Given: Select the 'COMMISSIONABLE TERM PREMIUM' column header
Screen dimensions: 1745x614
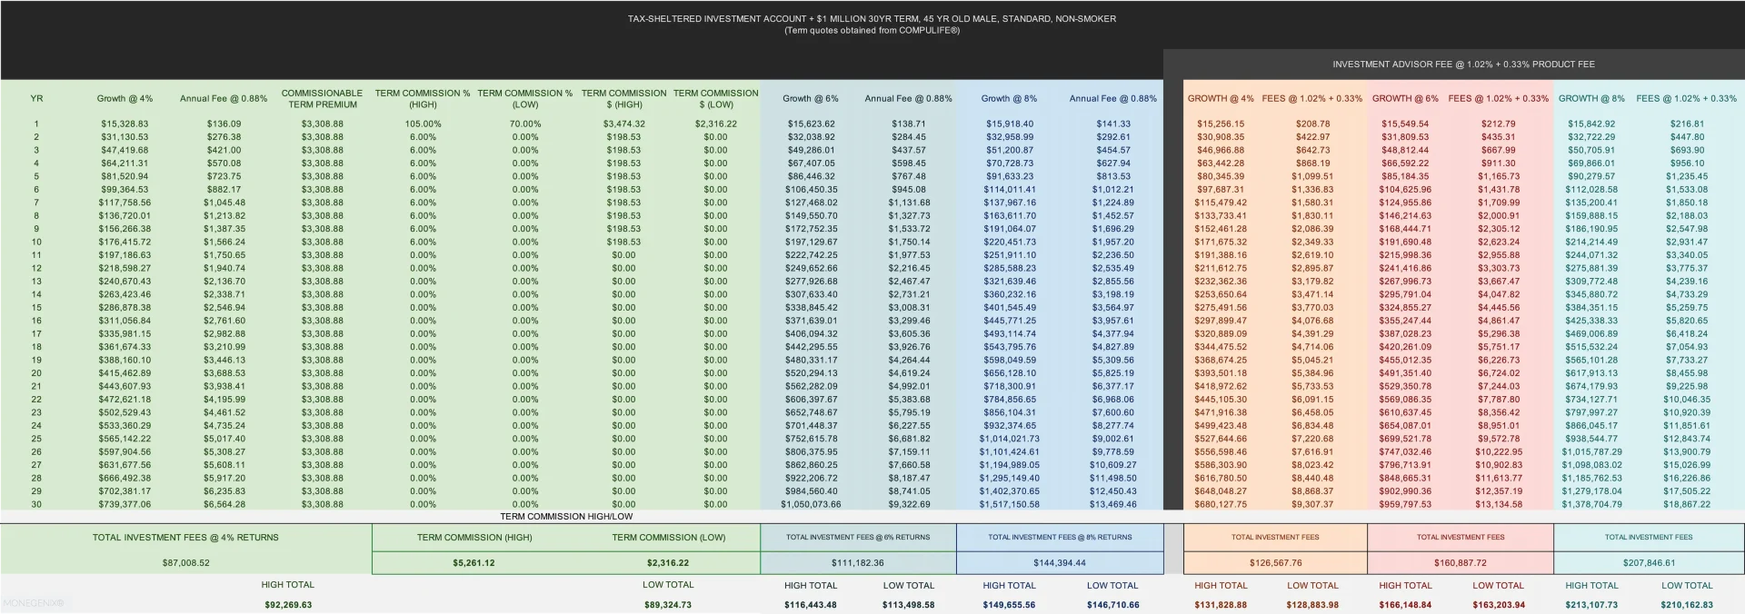Looking at the screenshot, I should click(x=322, y=99).
